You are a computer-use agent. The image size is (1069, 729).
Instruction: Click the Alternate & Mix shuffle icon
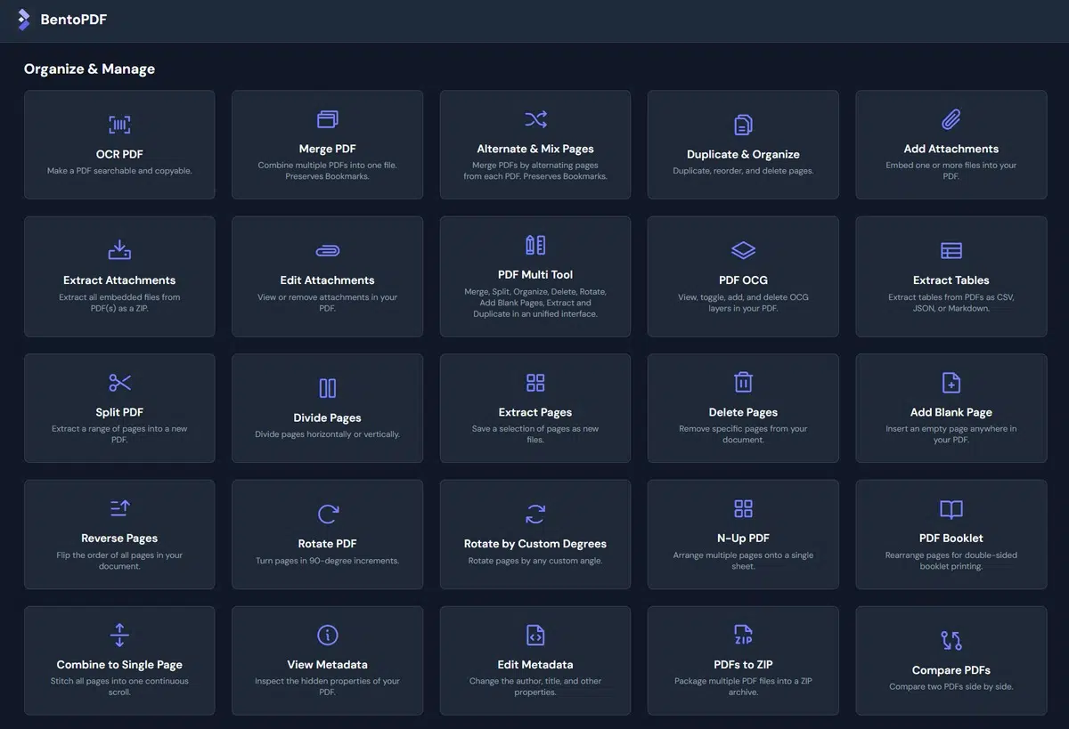click(535, 119)
